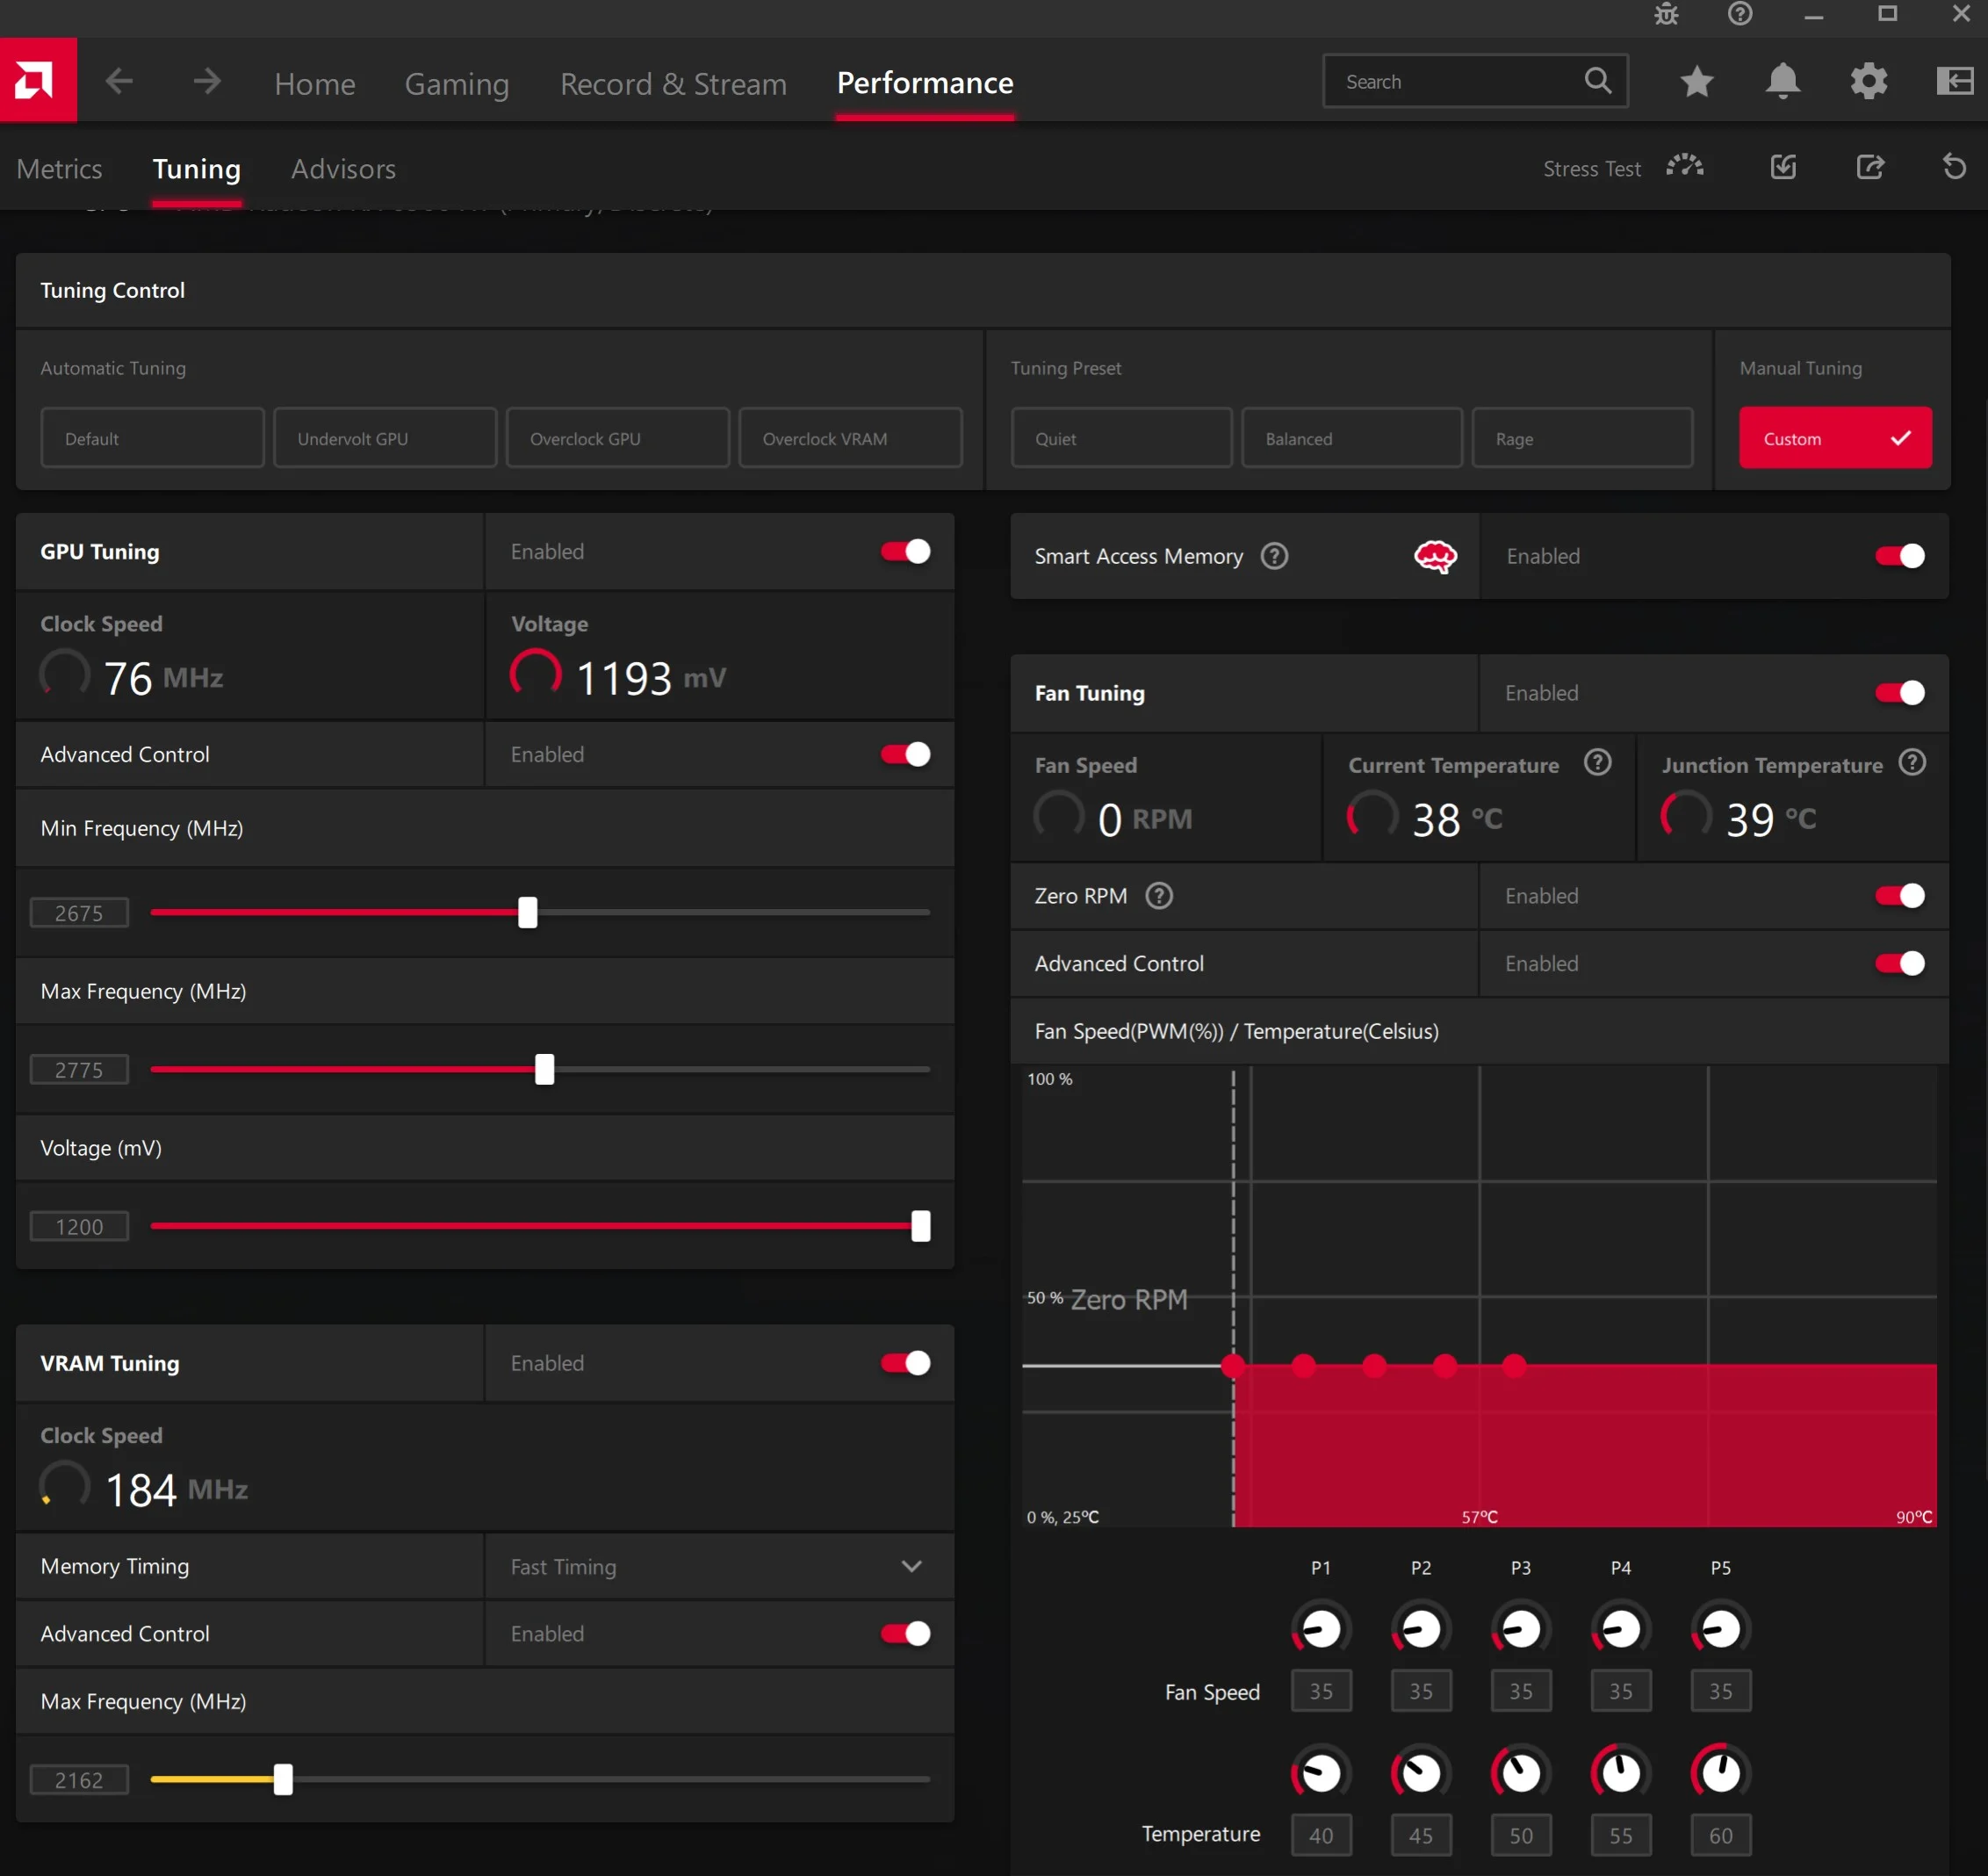Disable the Zero RPM toggle
This screenshot has width=1988, height=1876.
point(1900,896)
